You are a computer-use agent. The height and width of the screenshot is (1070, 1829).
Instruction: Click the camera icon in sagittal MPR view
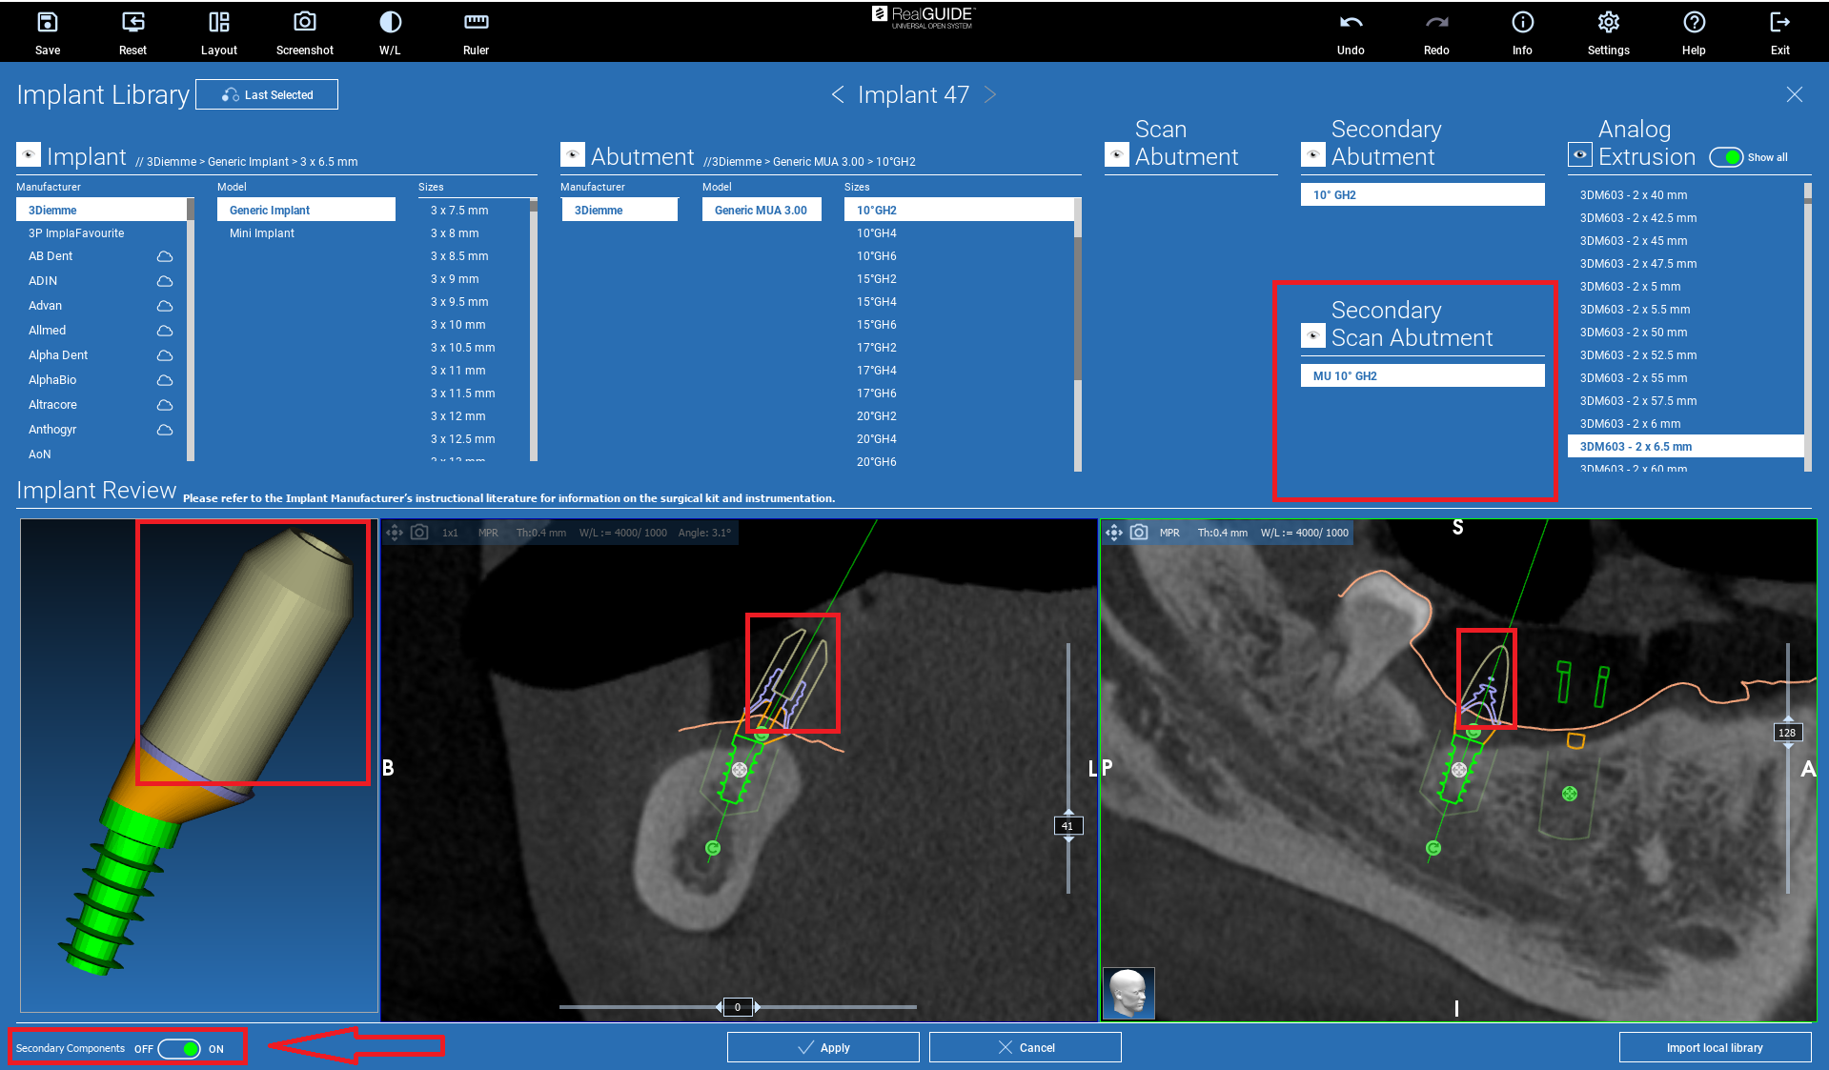1138,533
